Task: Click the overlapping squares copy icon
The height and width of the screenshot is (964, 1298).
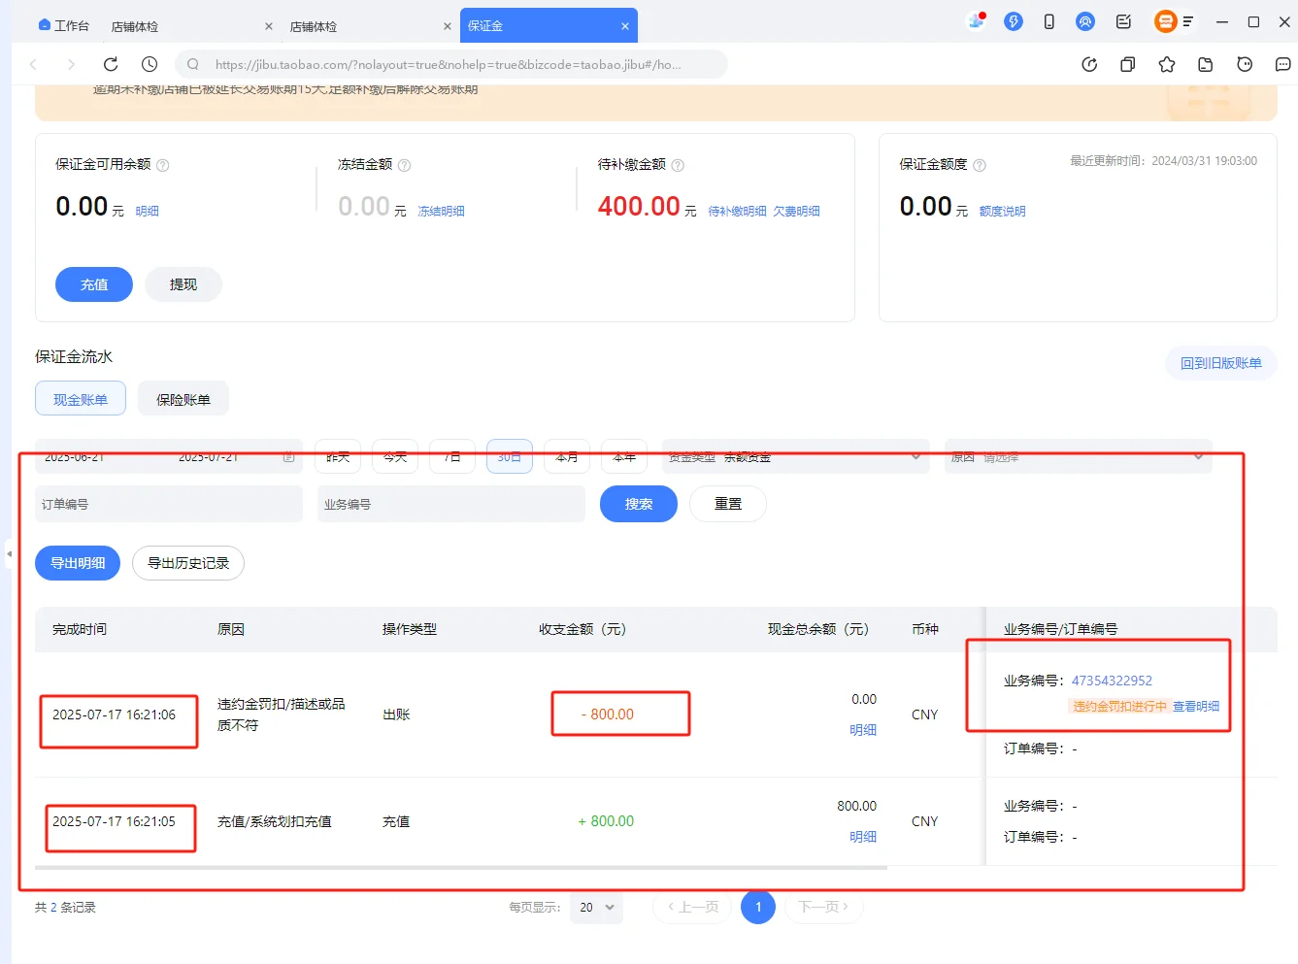Action: tap(1127, 64)
